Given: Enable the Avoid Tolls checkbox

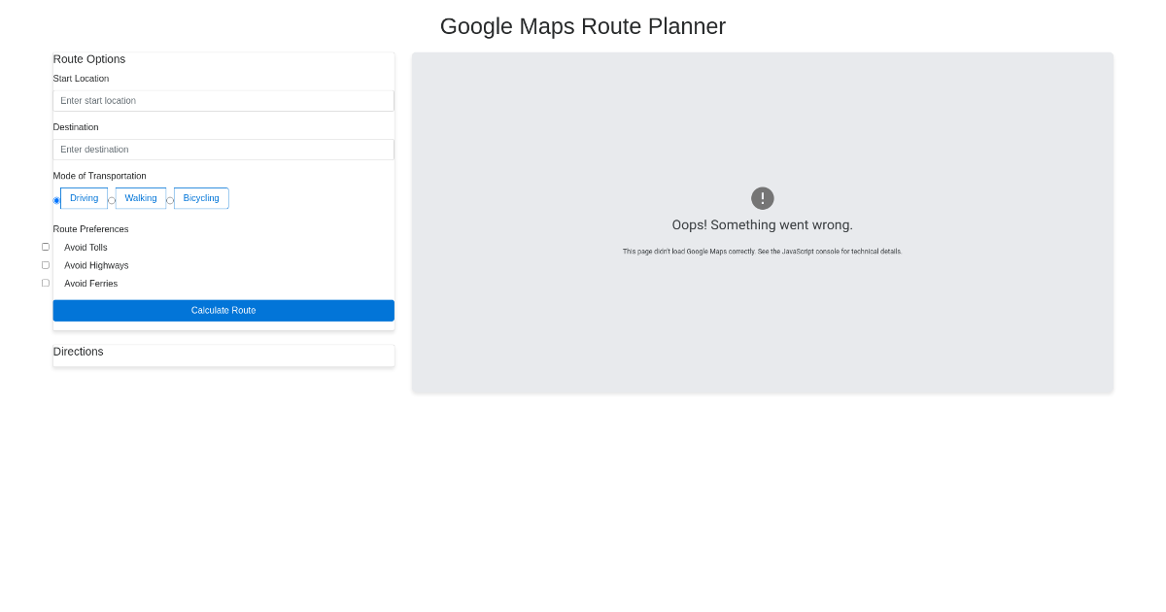Looking at the screenshot, I should (46, 247).
